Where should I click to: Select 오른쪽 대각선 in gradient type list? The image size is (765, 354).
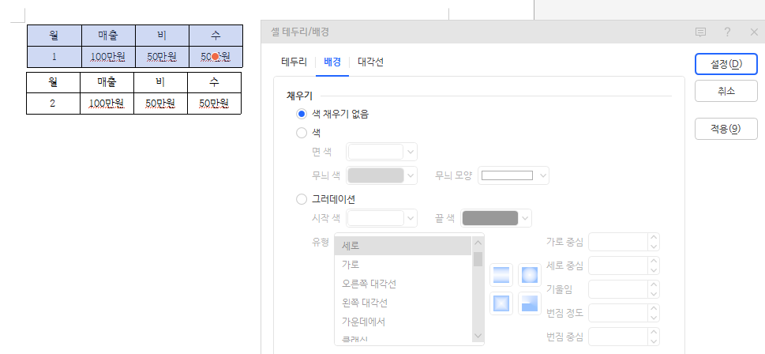tap(403, 284)
